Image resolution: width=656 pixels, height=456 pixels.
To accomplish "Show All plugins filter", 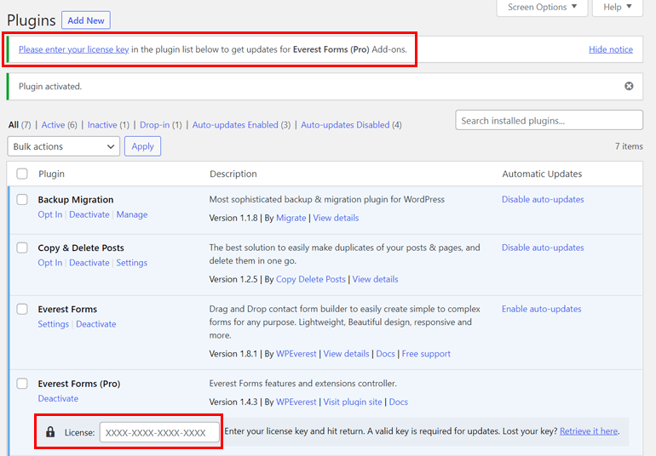I will pos(14,124).
